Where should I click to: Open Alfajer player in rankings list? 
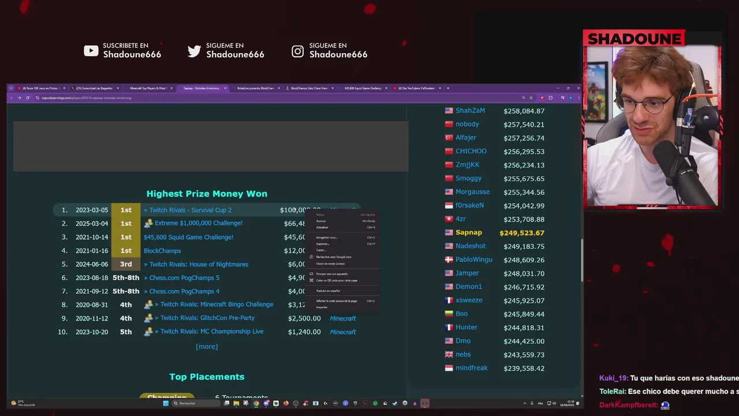[x=466, y=138]
